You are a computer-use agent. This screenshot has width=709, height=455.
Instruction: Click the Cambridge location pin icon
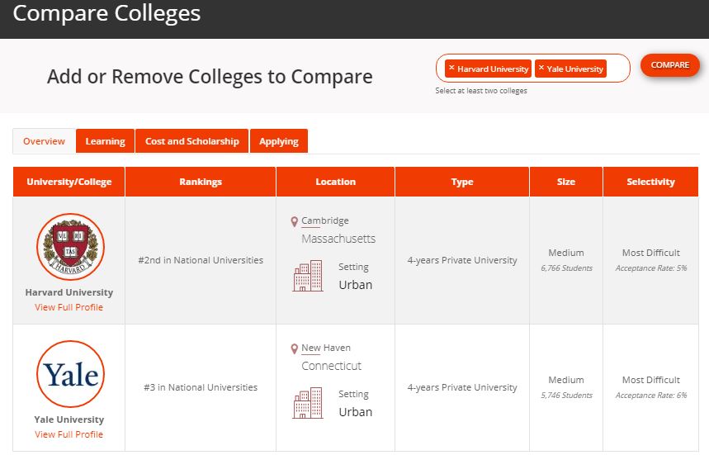[295, 222]
